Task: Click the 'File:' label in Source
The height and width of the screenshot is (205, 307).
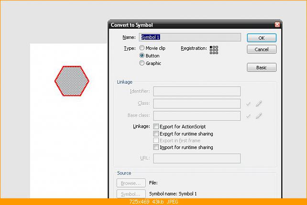Action: [x=153, y=183]
